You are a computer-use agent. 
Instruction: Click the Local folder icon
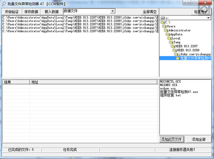point(169,38)
